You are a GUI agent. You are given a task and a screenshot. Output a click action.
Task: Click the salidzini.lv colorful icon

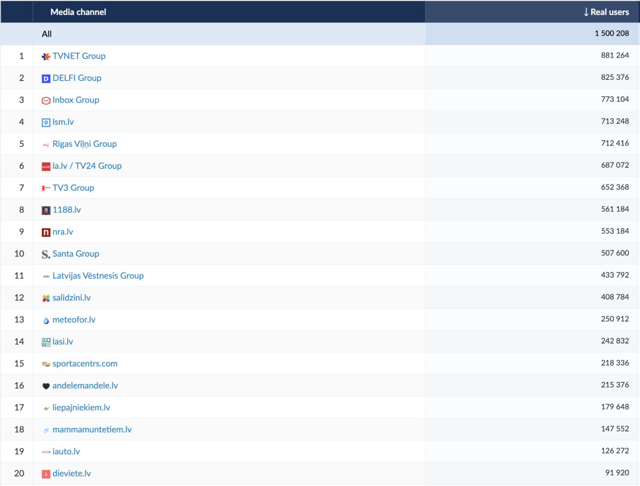point(46,298)
